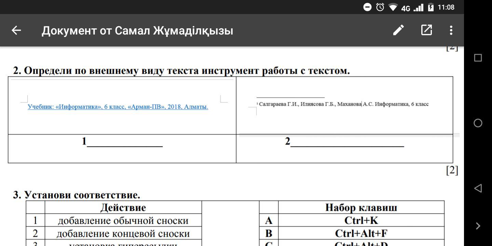492x246 pixels.
Task: Select answer blank number 2 under the footnote sample
Action: 344,141
